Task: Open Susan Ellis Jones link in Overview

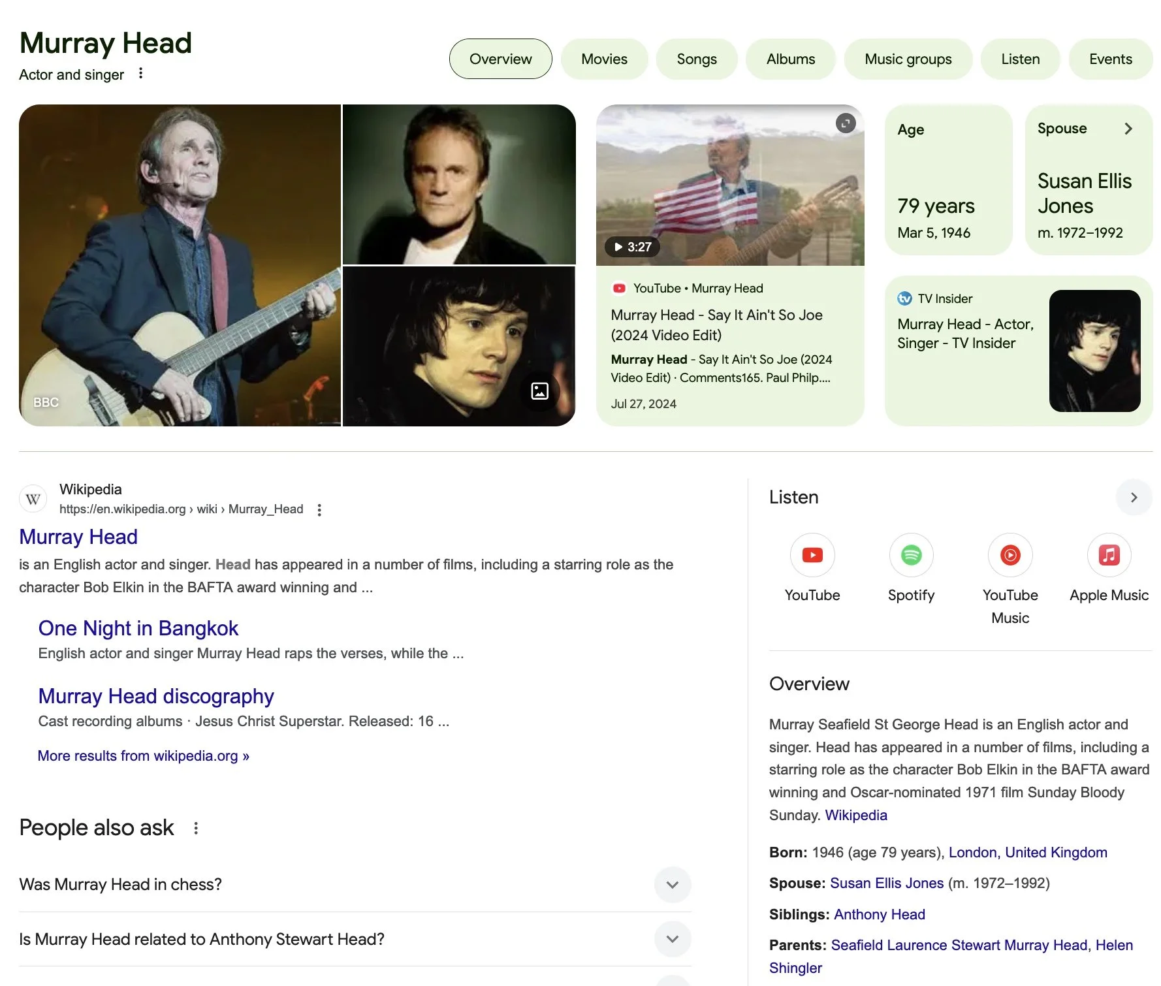Action: pyautogui.click(x=887, y=883)
